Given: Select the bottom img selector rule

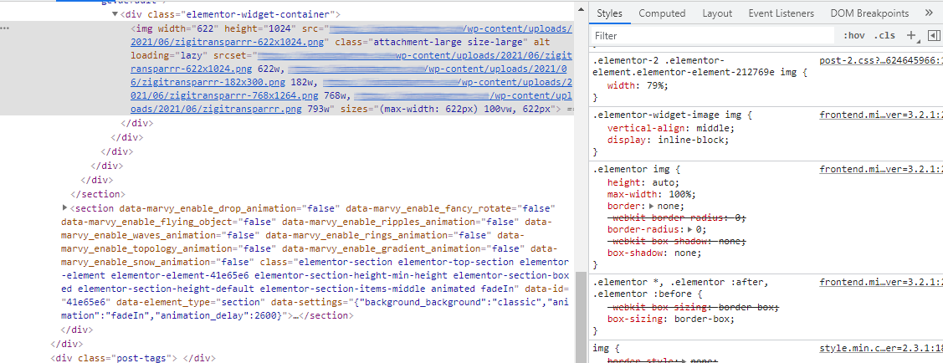Looking at the screenshot, I should pos(602,348).
